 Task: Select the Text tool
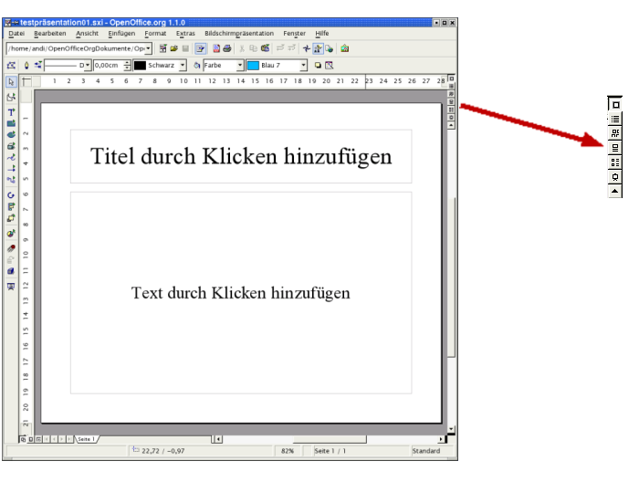11,110
